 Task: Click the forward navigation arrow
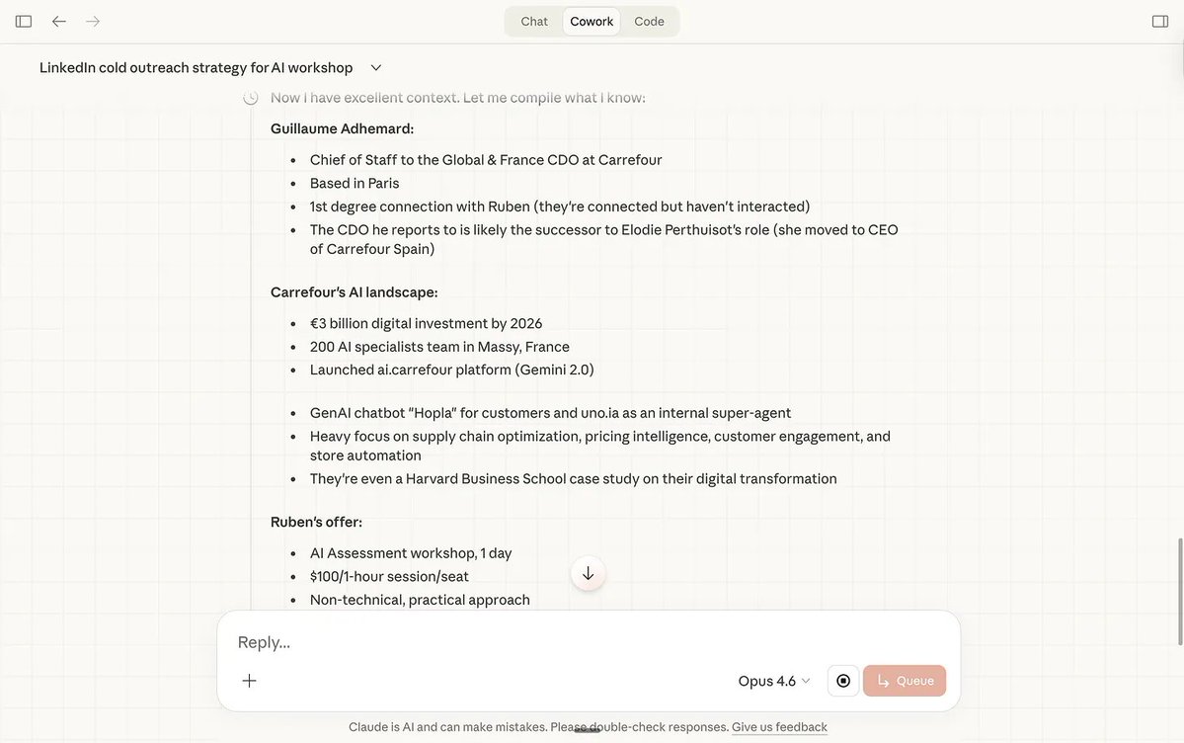[91, 19]
